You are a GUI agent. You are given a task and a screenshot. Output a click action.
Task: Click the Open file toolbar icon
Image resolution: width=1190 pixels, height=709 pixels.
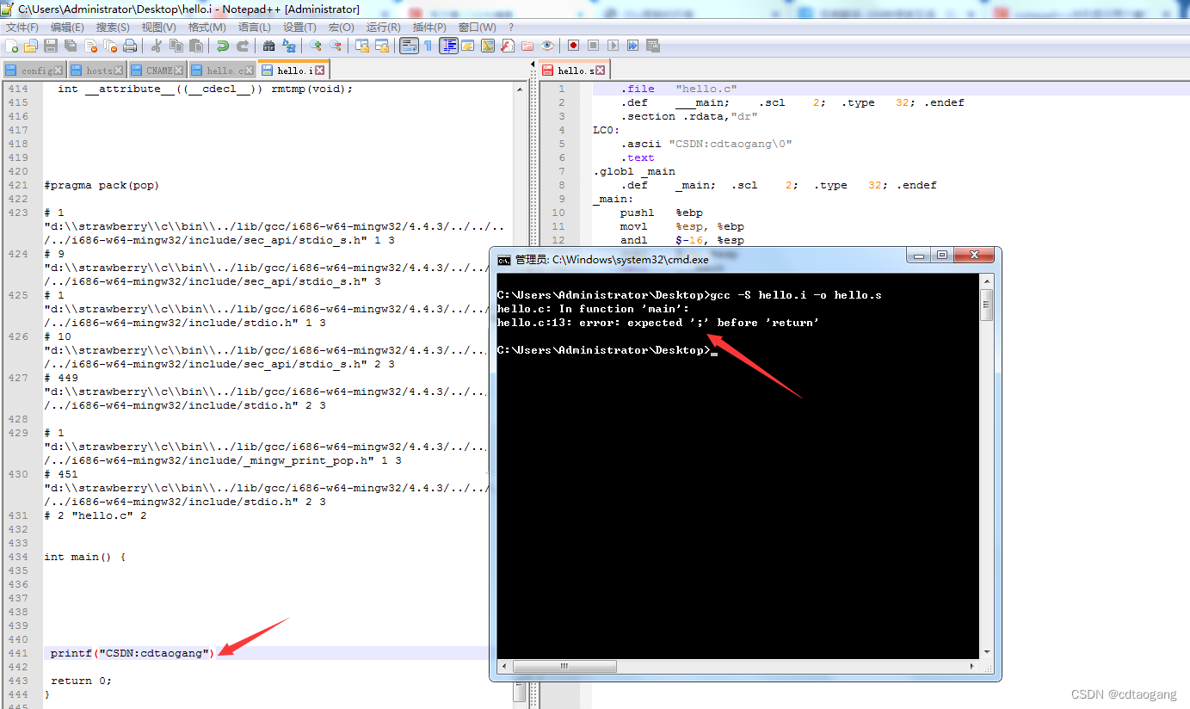pyautogui.click(x=31, y=46)
